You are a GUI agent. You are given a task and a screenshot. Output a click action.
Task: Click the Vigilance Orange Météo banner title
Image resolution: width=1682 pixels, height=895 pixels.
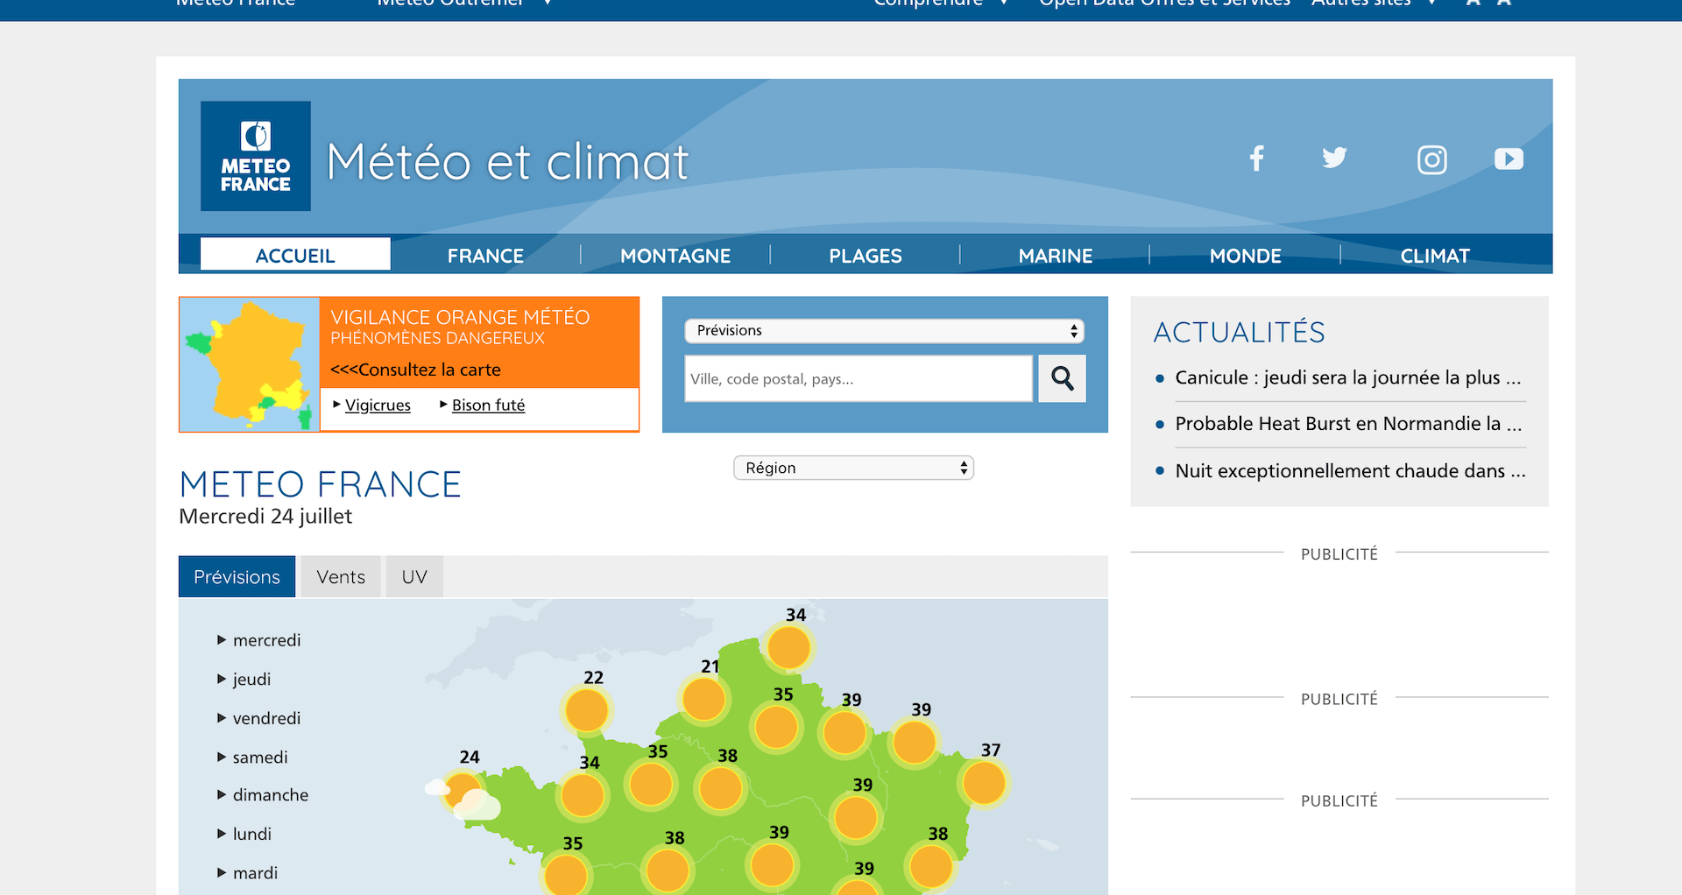[460, 317]
